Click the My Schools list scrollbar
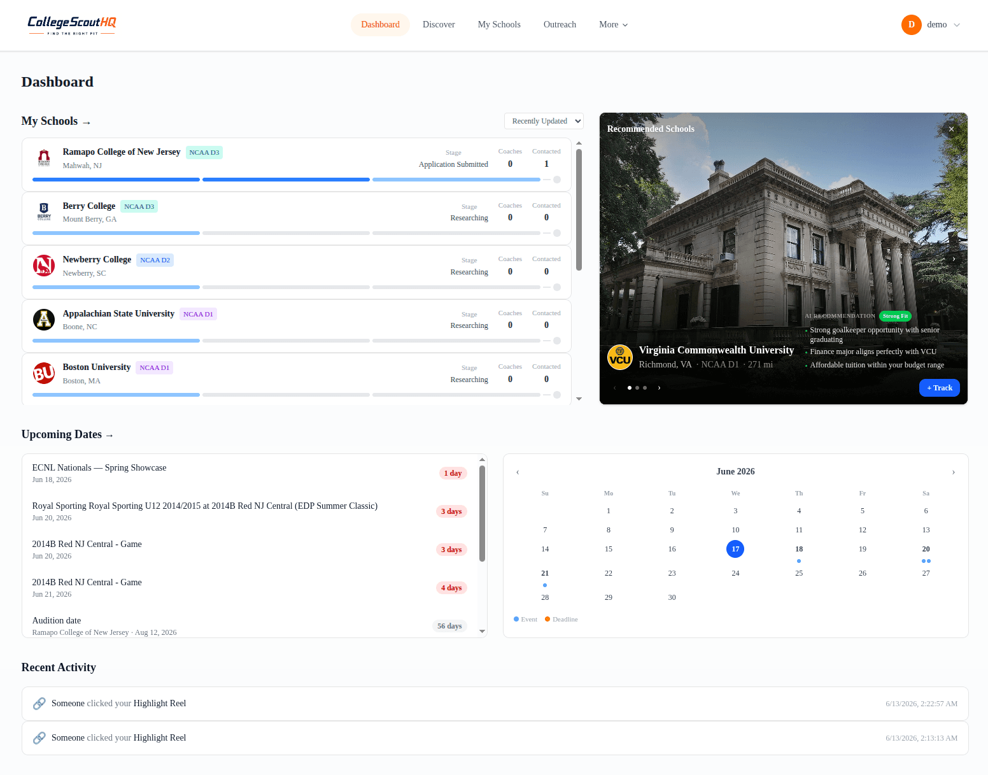Image resolution: width=988 pixels, height=775 pixels. coord(579,210)
